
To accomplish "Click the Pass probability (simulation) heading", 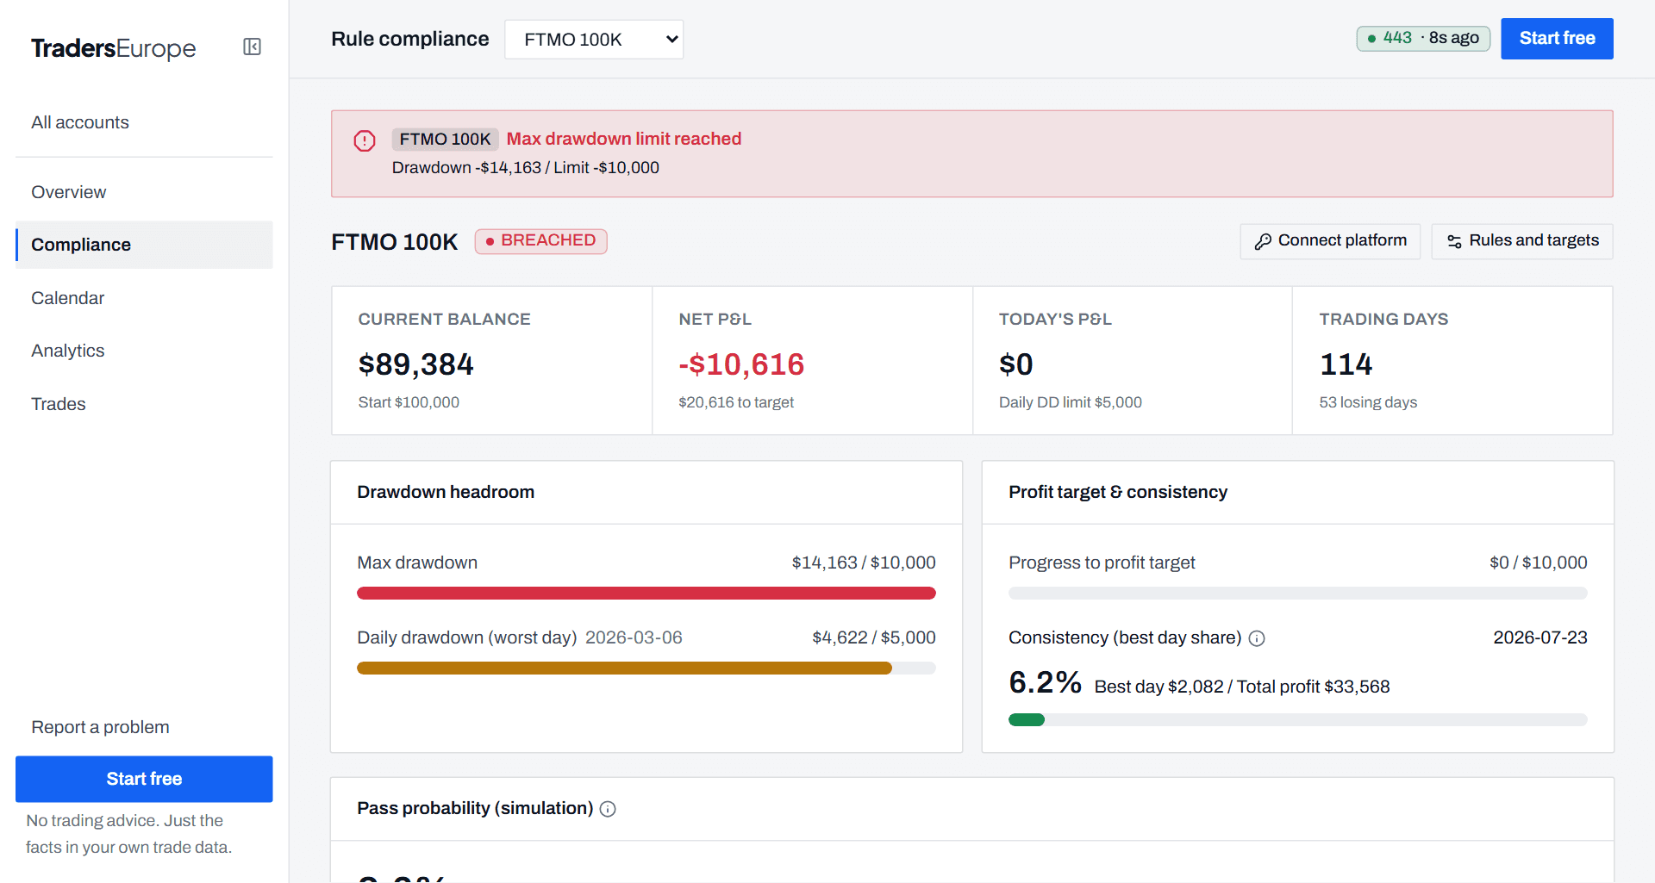I will point(475,809).
